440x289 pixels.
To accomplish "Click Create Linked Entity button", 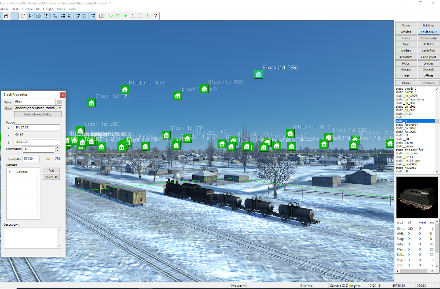I will (x=37, y=114).
